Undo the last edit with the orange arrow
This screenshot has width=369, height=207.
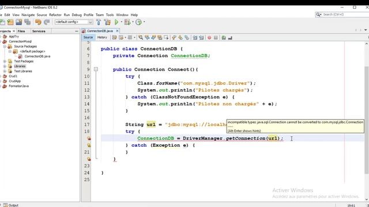38,22
